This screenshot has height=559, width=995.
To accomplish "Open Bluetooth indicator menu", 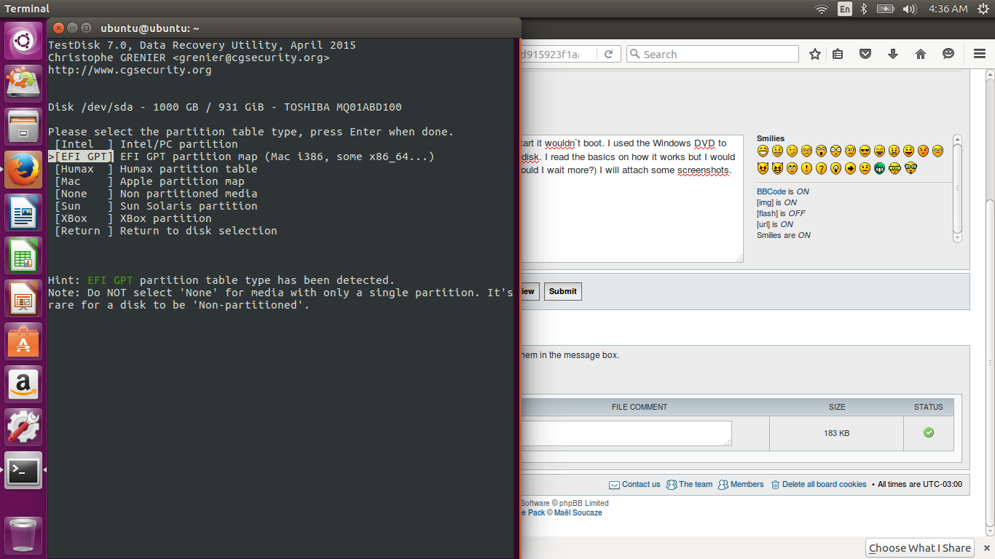I will tap(865, 9).
